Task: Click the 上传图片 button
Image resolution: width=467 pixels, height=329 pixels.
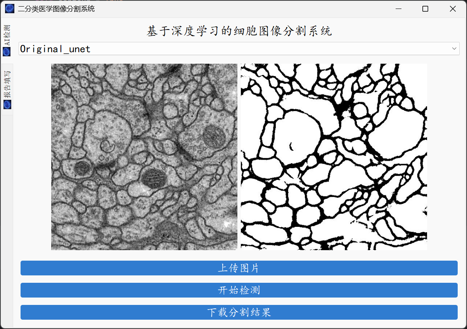Action: 239,268
